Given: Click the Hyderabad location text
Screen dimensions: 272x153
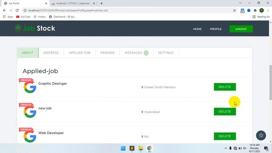Looking at the screenshot, I should coord(152,112).
